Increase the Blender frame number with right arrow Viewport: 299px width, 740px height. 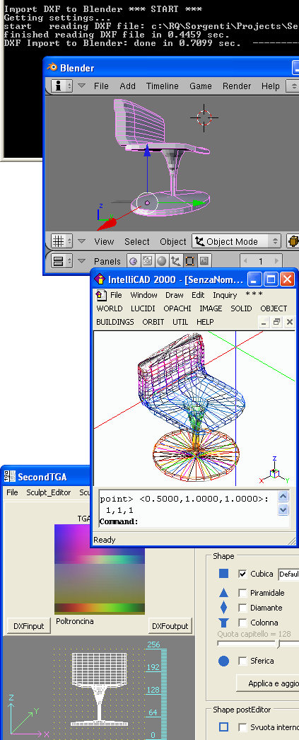pos(277,261)
